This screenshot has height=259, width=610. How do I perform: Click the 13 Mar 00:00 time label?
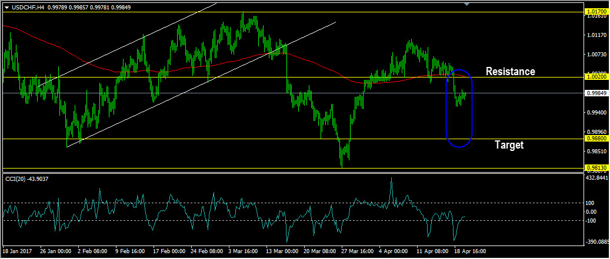pyautogui.click(x=283, y=251)
